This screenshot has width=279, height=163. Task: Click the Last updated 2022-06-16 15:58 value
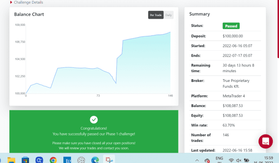pos(237,151)
